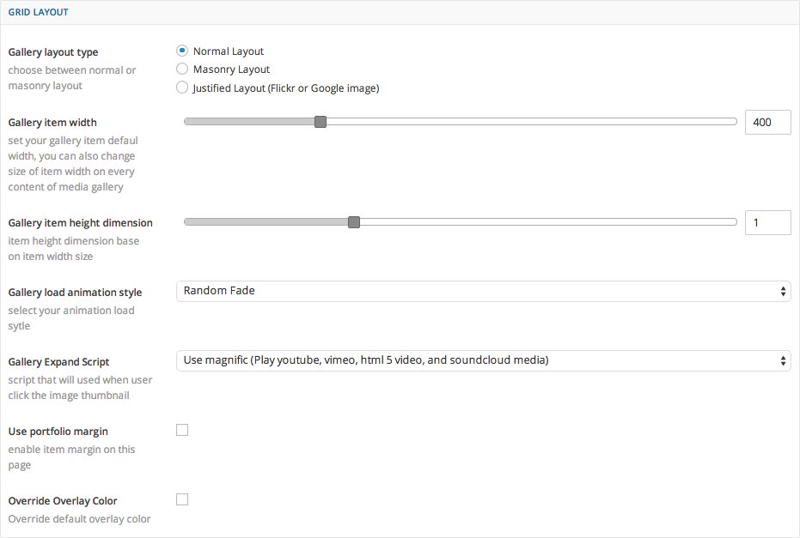Choose the Masonry Layout option
Image resolution: width=800 pixels, height=538 pixels.
[182, 70]
